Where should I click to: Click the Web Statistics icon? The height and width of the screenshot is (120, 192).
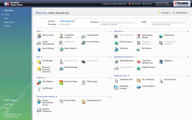(x=39, y=83)
